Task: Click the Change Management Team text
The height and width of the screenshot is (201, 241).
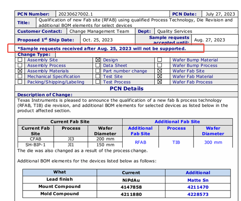Action: tap(99, 31)
